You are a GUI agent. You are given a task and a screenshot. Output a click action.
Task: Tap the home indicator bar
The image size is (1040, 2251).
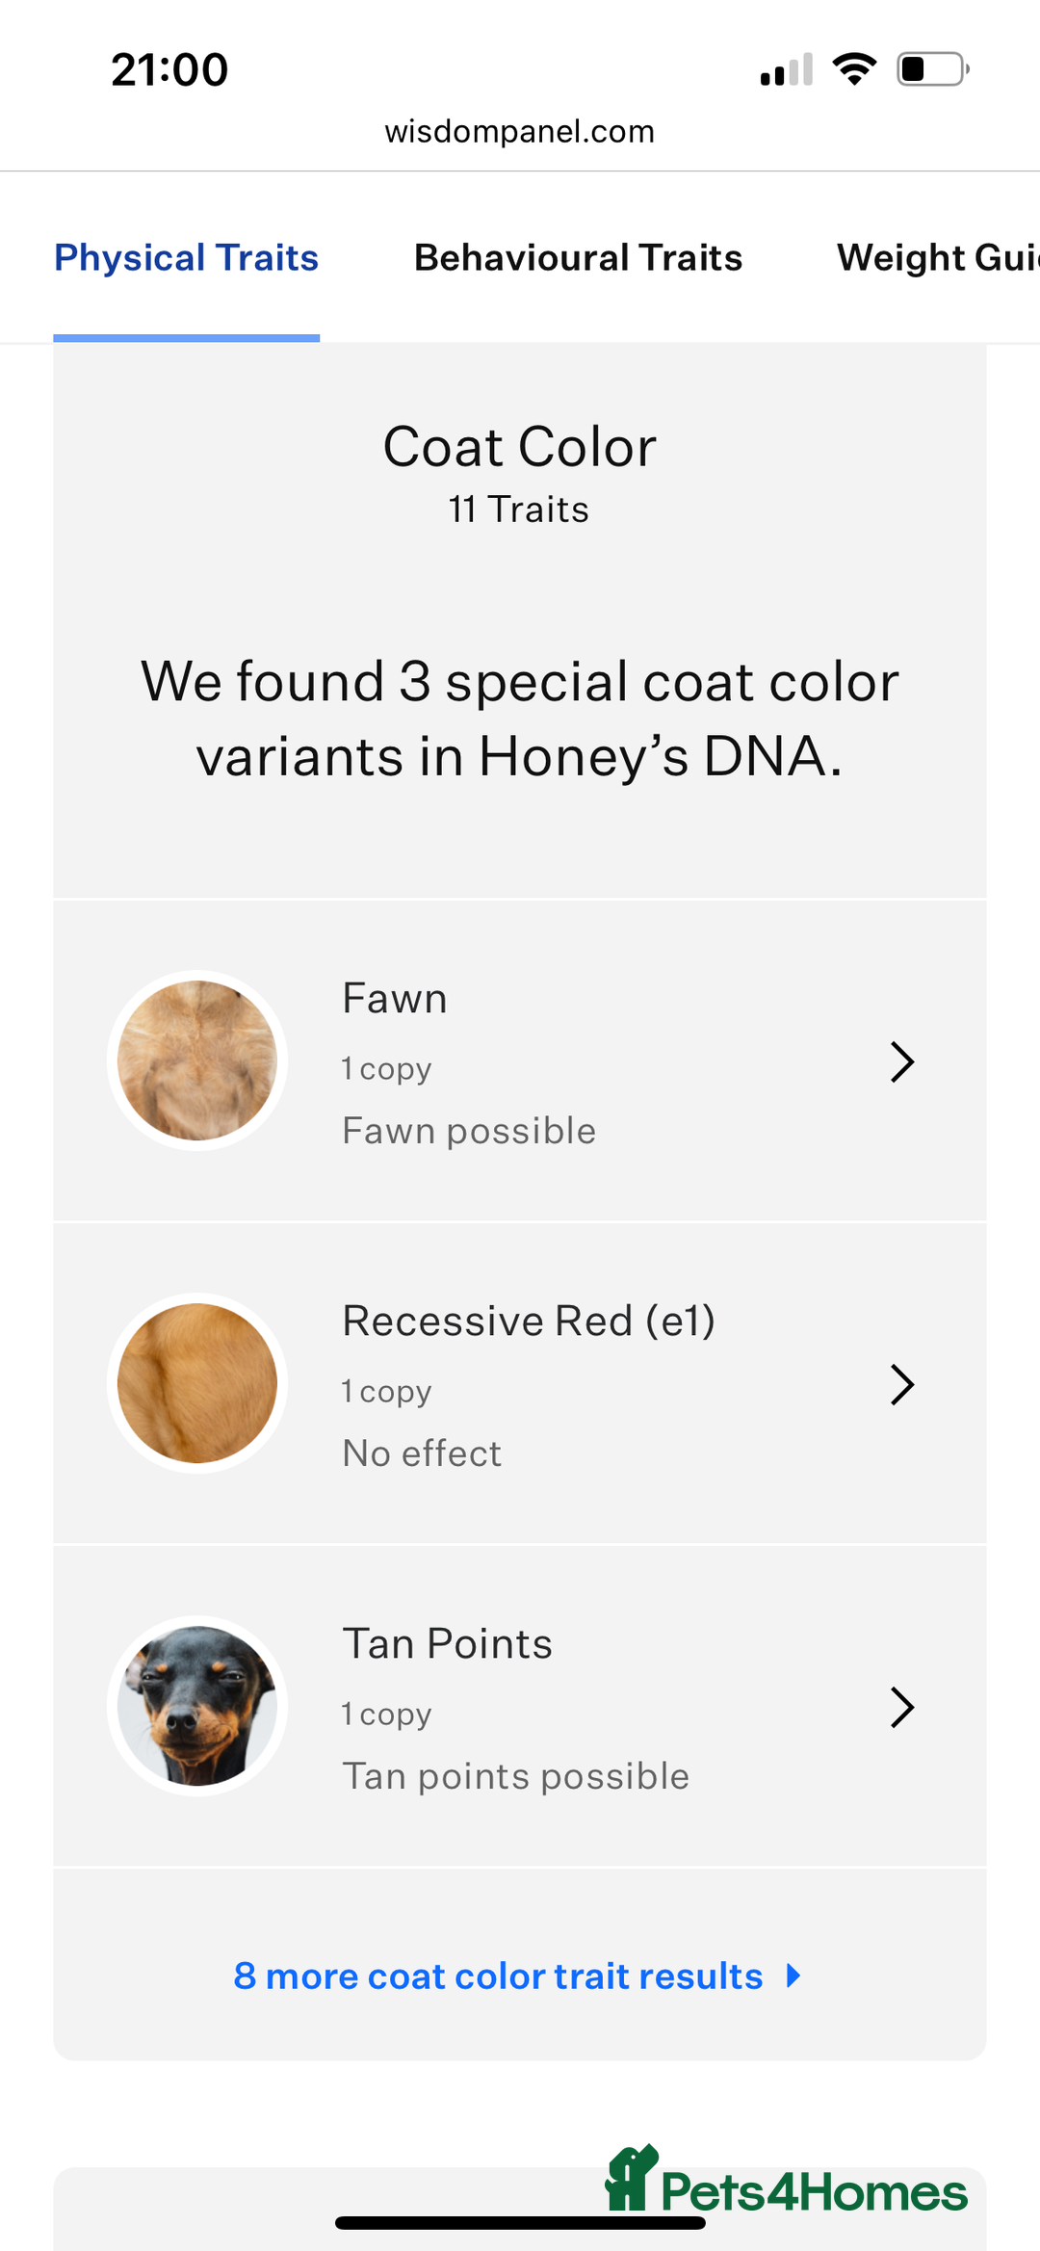520,2223
